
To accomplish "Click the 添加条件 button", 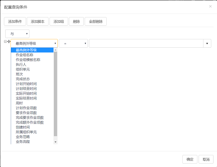I will tap(15, 22).
